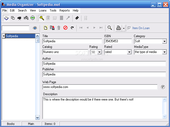Open the MediaType dropdown
Image resolution: width=170 pixels, height=127 pixels.
[x=164, y=52]
